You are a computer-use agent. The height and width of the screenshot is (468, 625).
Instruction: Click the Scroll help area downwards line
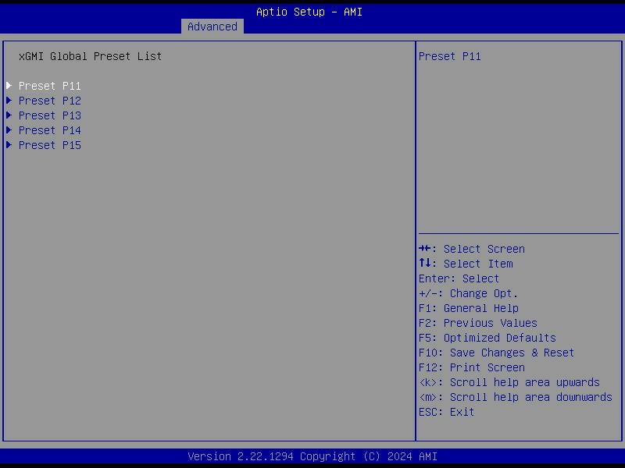coord(516,397)
